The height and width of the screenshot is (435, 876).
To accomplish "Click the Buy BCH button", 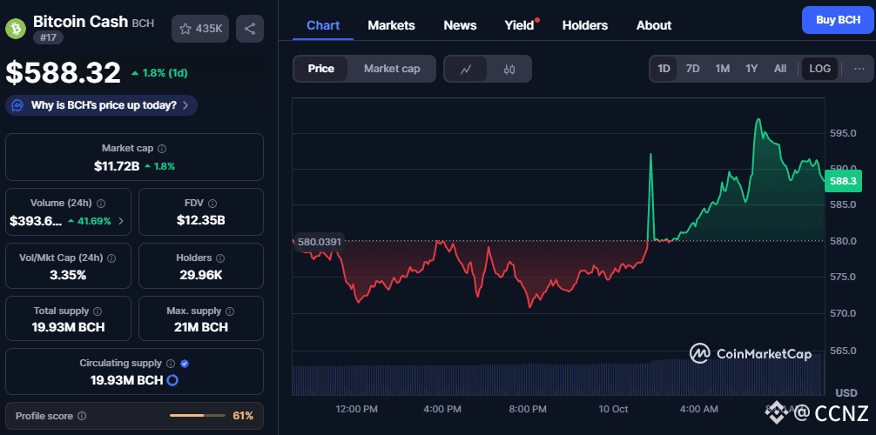I will click(837, 19).
